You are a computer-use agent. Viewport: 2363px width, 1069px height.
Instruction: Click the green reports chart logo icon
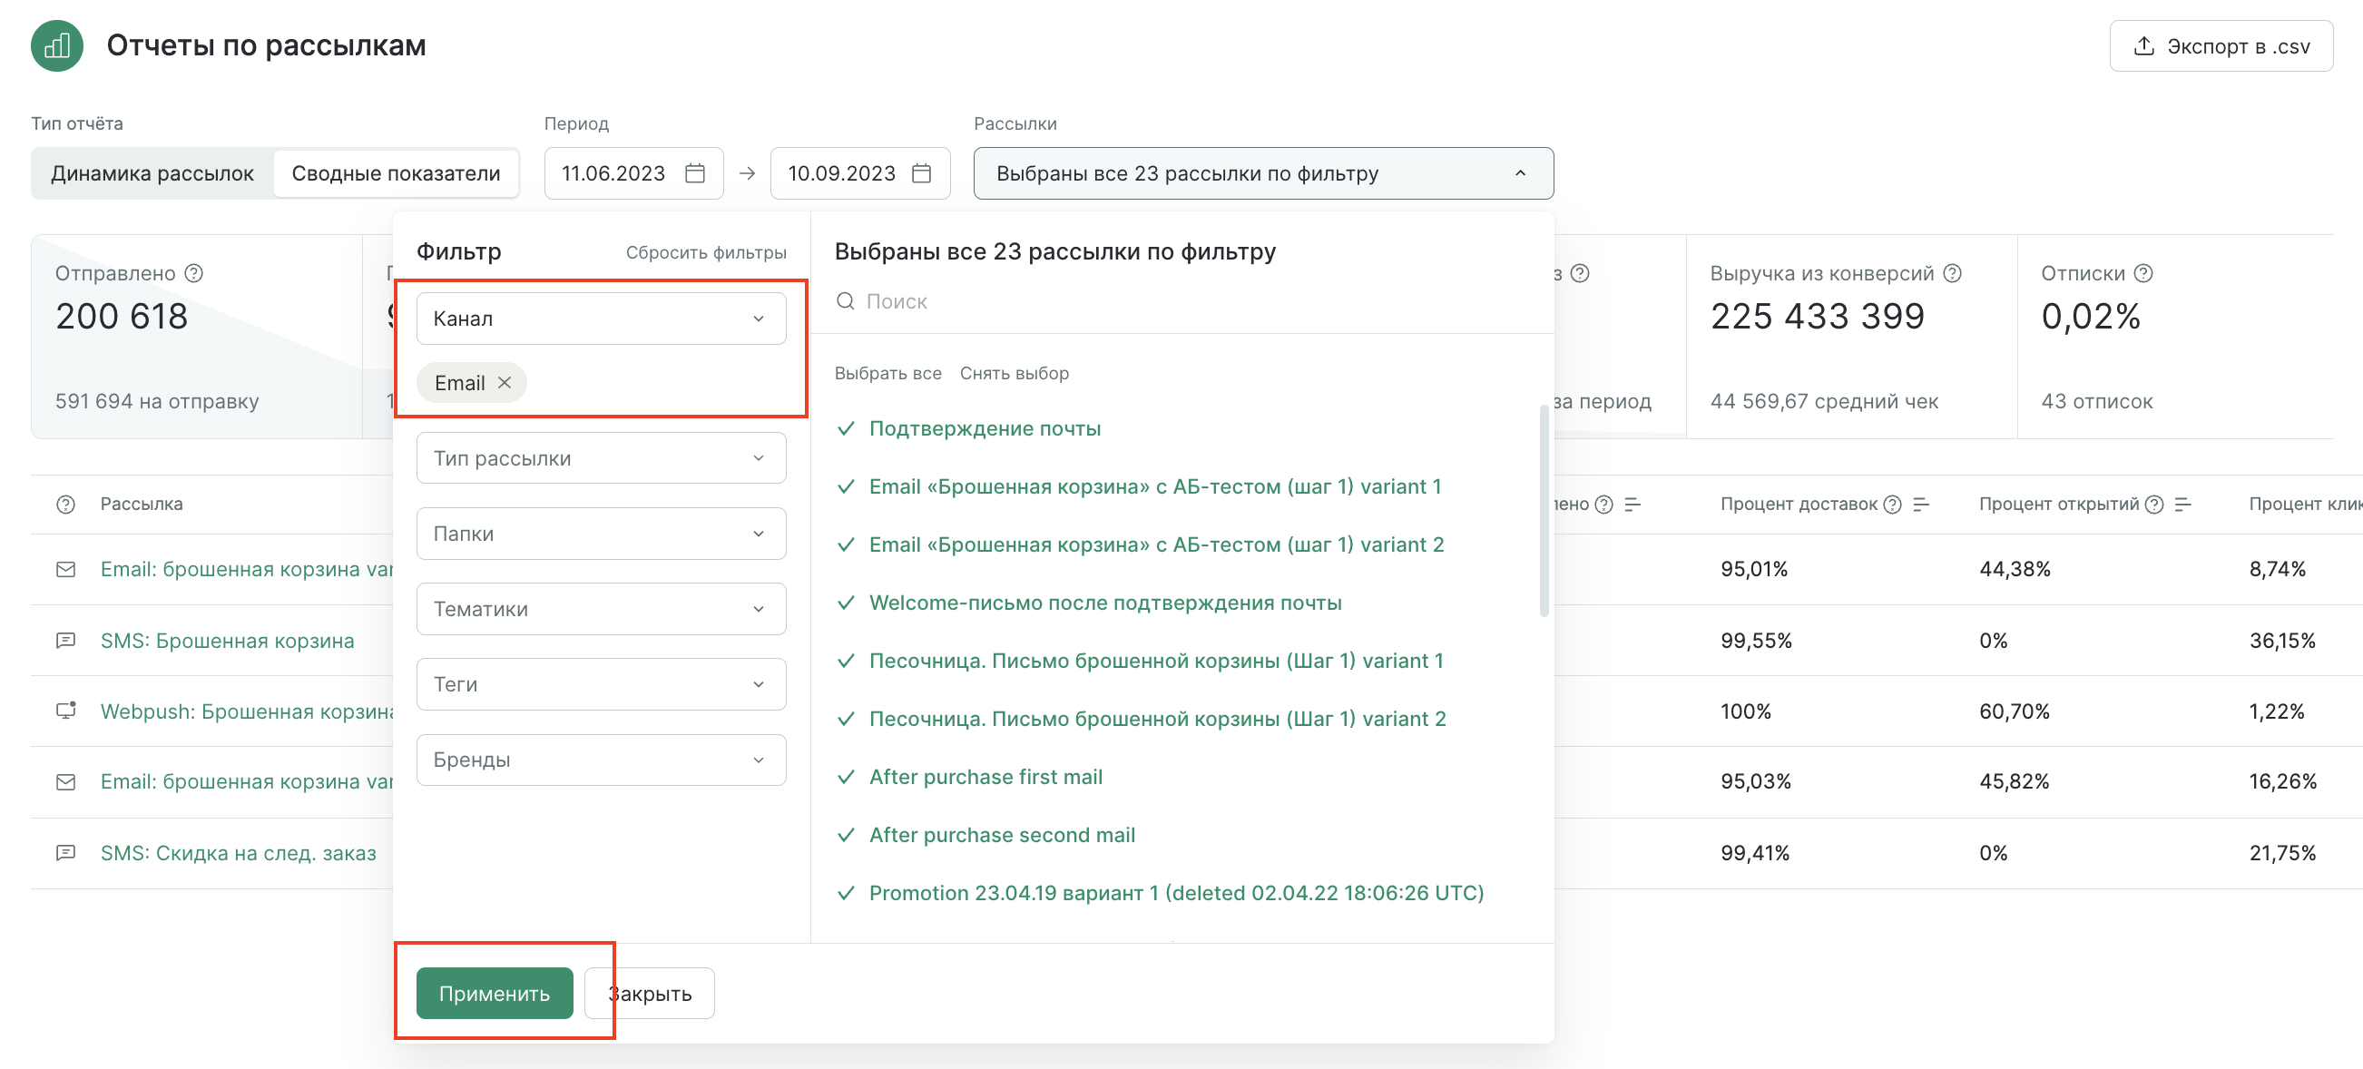coord(57,45)
